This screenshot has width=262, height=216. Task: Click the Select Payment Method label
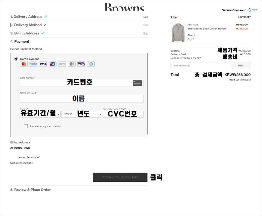click(x=26, y=49)
